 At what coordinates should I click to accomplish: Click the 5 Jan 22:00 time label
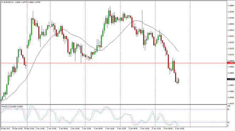[x=156, y=129]
